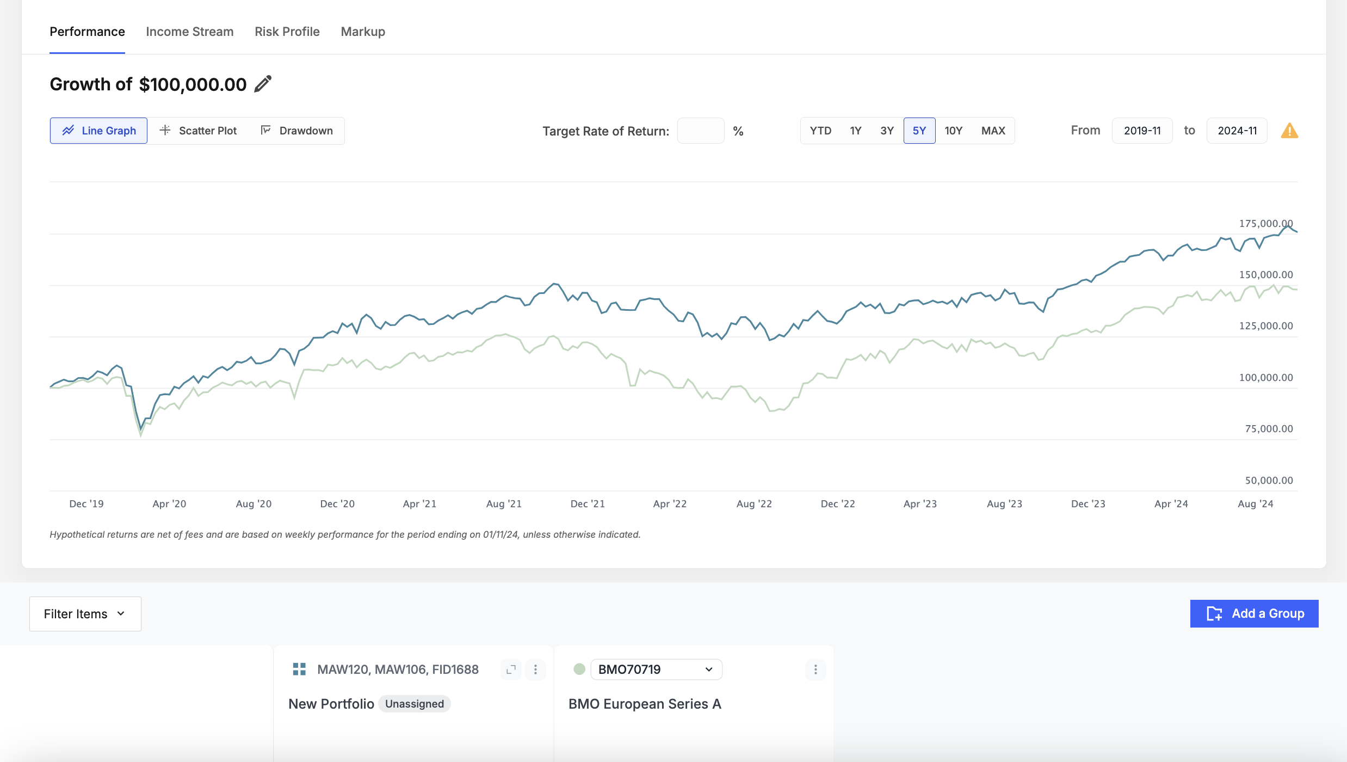1347x762 pixels.
Task: Click the orange warning triangle icon
Action: tap(1289, 131)
